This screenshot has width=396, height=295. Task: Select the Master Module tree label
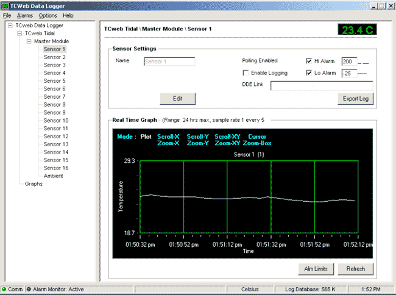pos(51,41)
